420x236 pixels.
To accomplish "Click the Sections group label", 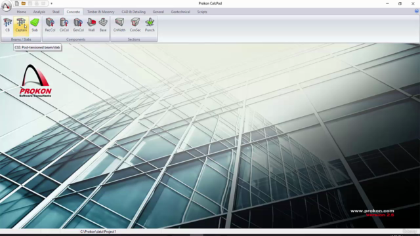I will tap(134, 39).
